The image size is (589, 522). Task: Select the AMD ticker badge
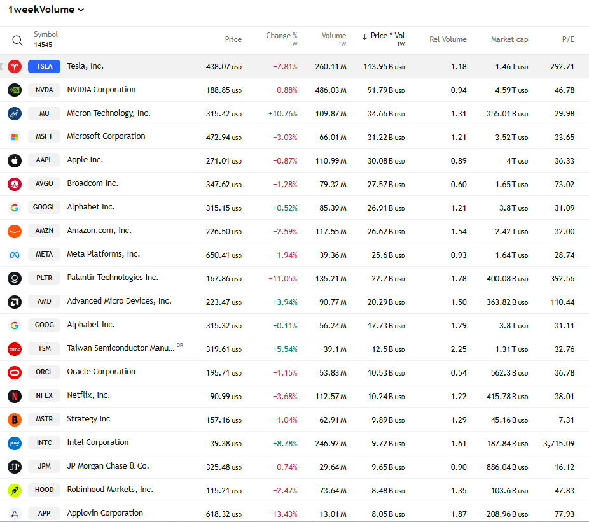(x=45, y=301)
